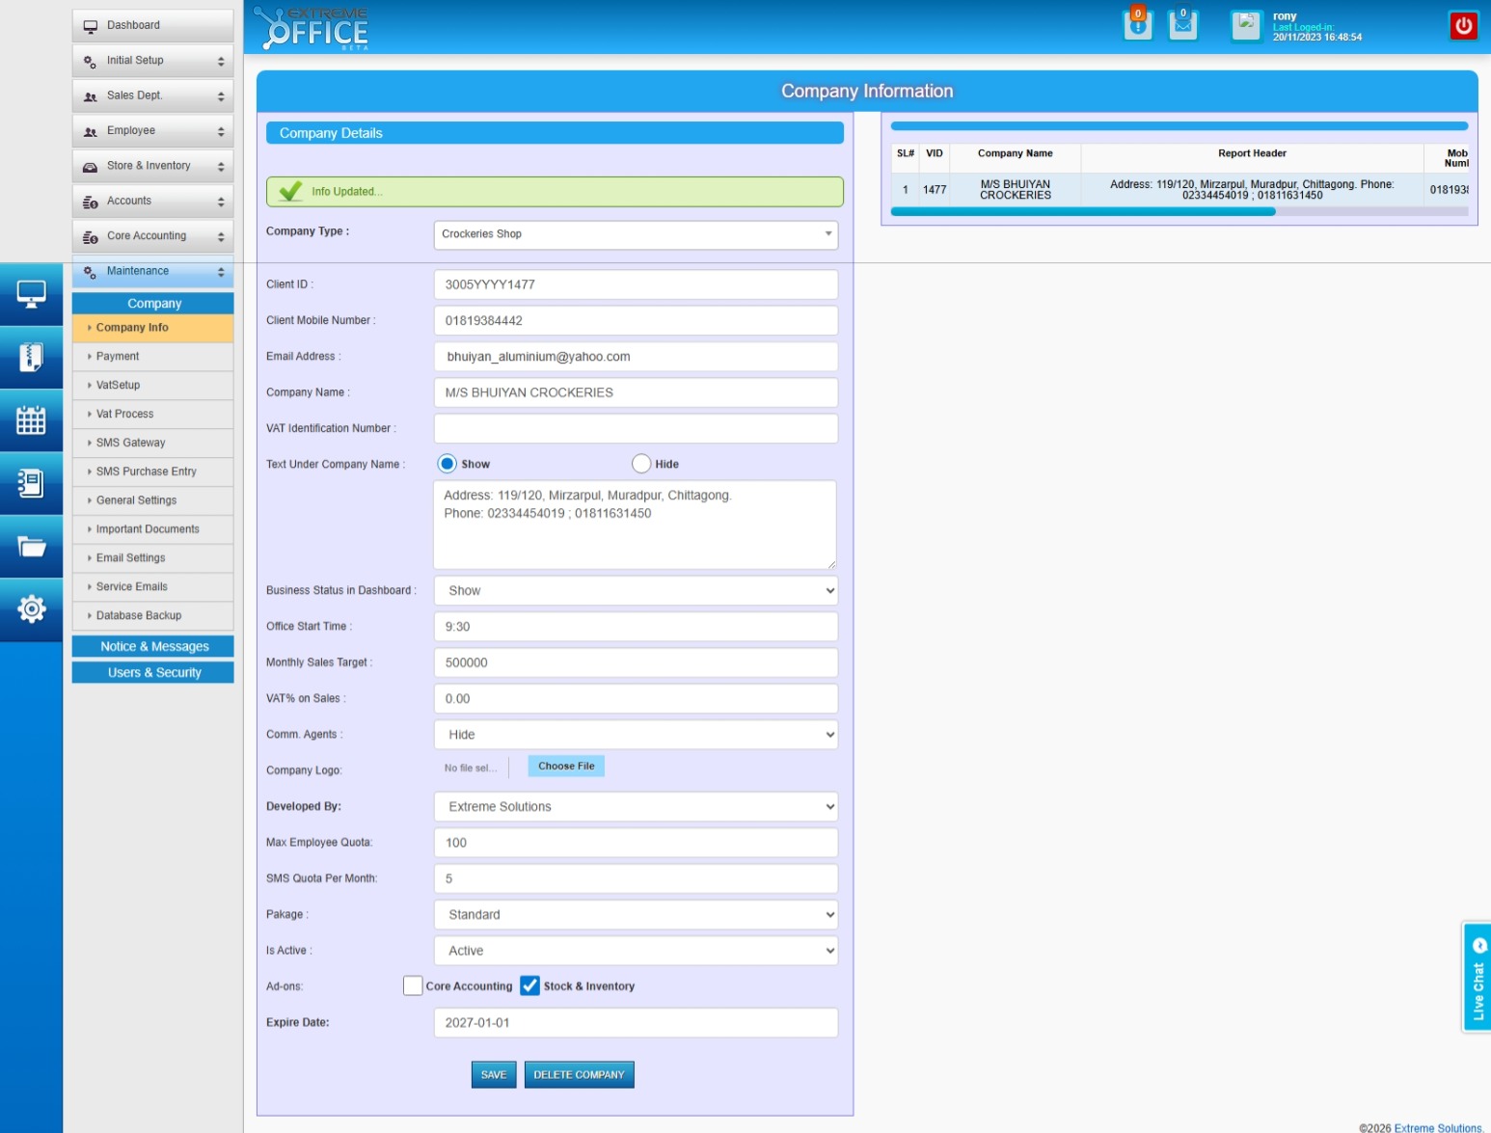Click the red power logout icon

click(x=1463, y=26)
